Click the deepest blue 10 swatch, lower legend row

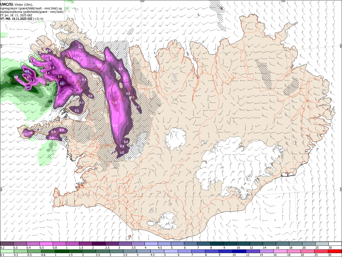coord(239,251)
